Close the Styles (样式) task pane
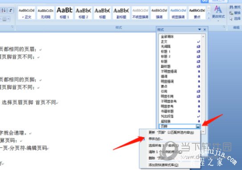 click(x=205, y=29)
